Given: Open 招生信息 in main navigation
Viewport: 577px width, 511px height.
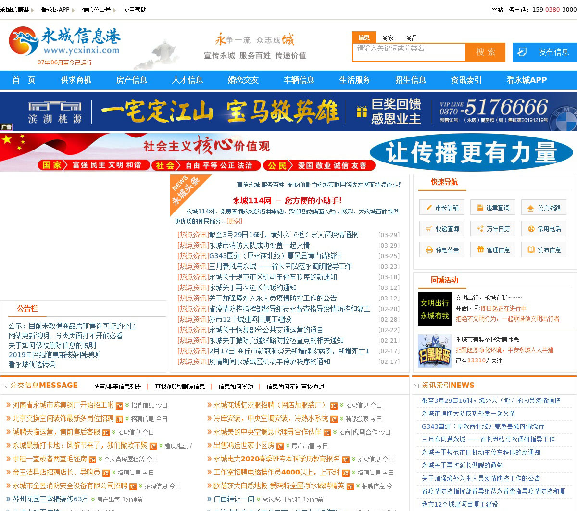Looking at the screenshot, I should point(411,80).
